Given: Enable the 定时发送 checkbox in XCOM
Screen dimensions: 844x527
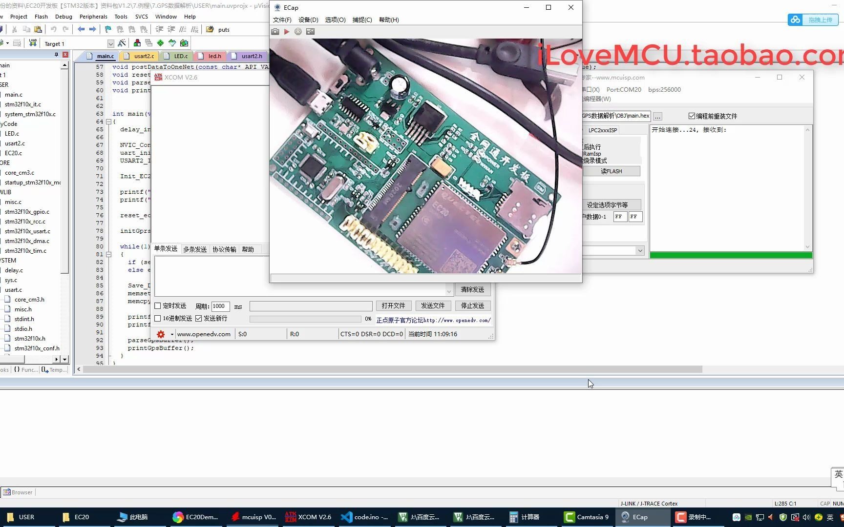Looking at the screenshot, I should (x=157, y=305).
